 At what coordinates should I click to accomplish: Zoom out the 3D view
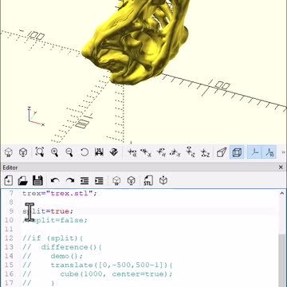click(69, 152)
